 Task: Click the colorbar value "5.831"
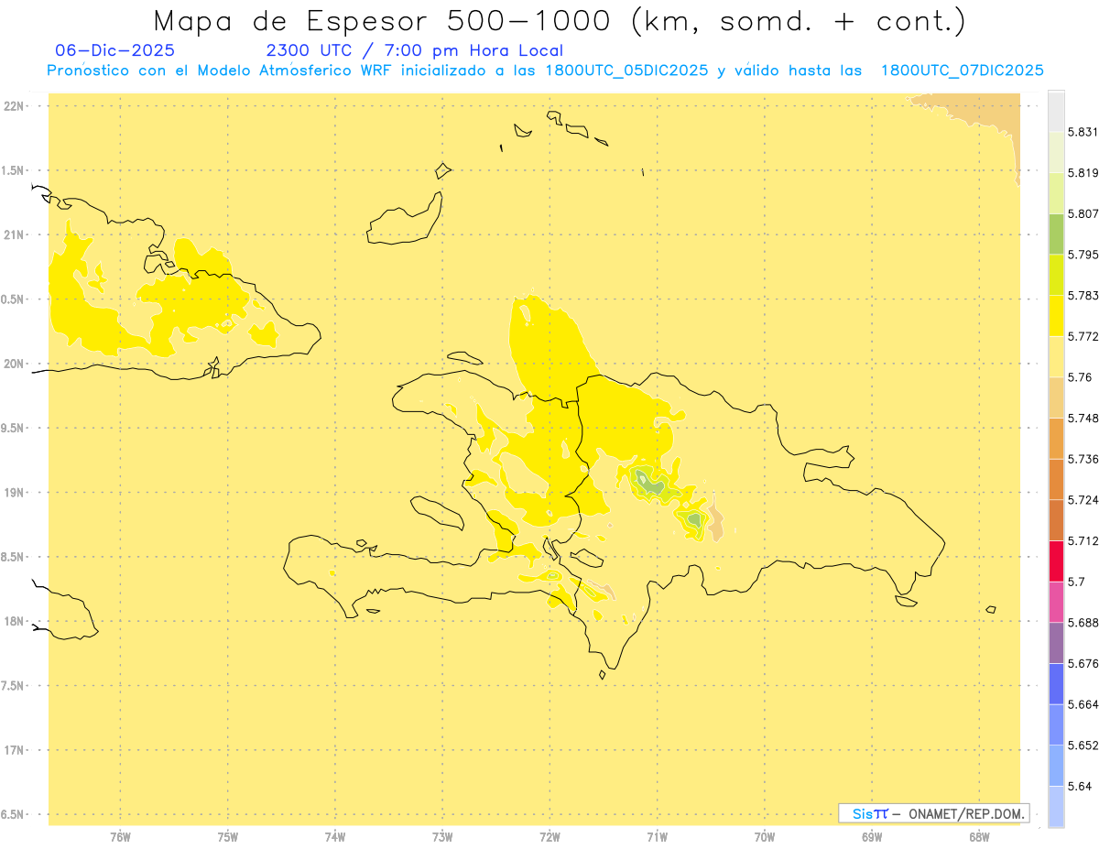tap(1083, 132)
